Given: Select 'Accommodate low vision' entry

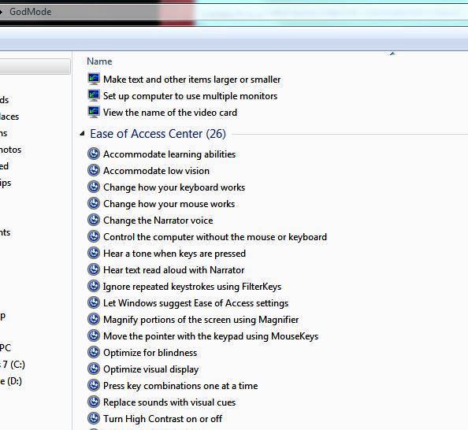Looking at the screenshot, I should point(157,171).
